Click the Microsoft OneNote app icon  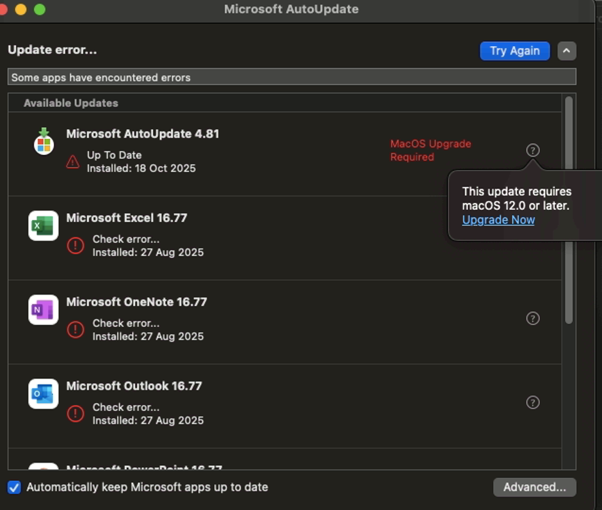[44, 310]
